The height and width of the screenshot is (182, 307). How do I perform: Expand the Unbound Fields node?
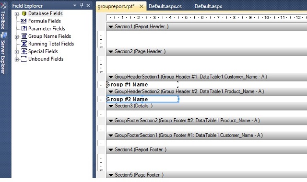(x=17, y=59)
